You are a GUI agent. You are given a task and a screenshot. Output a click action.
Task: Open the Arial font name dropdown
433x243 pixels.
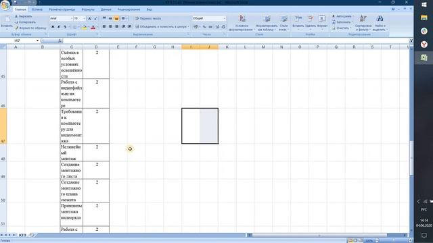point(72,18)
